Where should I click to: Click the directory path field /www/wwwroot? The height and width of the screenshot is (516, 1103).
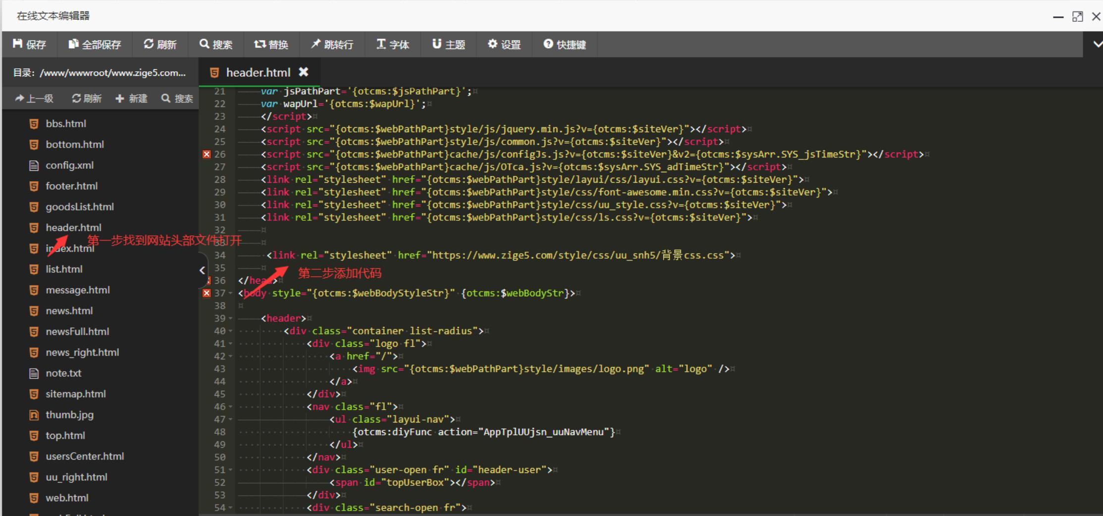pyautogui.click(x=100, y=73)
